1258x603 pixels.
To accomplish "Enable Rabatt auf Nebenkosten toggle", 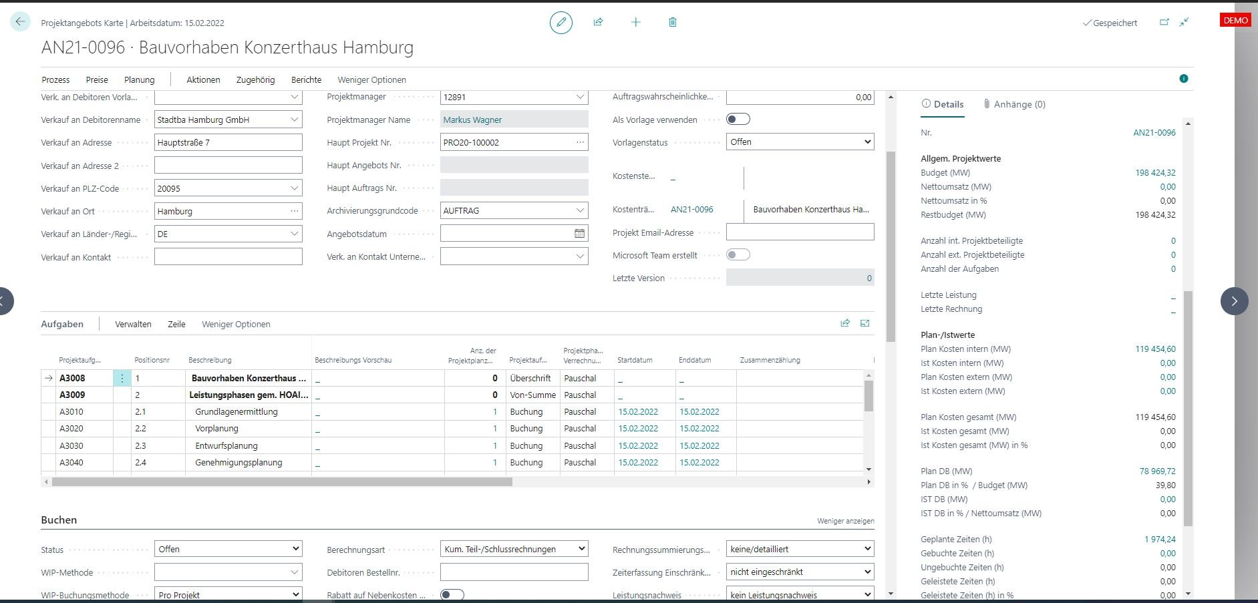I will coord(452,595).
